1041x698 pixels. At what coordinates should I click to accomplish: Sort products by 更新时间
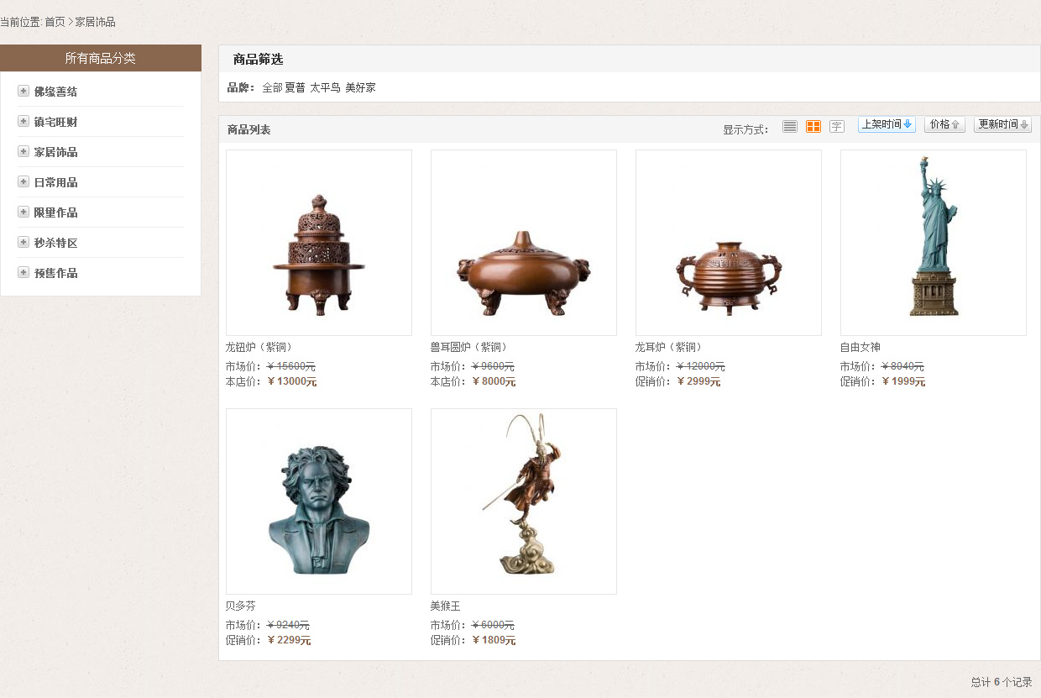coord(1002,124)
